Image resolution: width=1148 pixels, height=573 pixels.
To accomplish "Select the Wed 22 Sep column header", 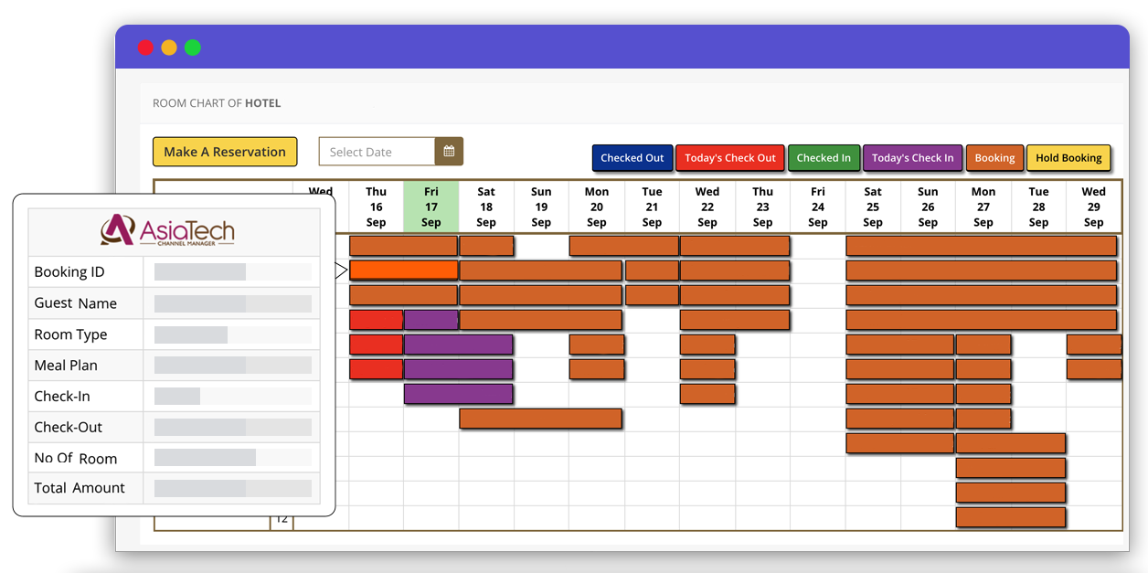I will [707, 207].
